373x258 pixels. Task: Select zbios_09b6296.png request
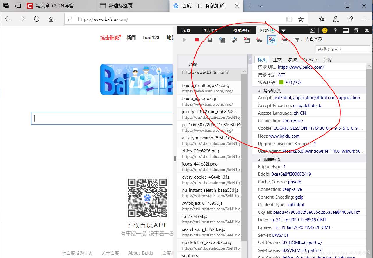tap(209, 153)
